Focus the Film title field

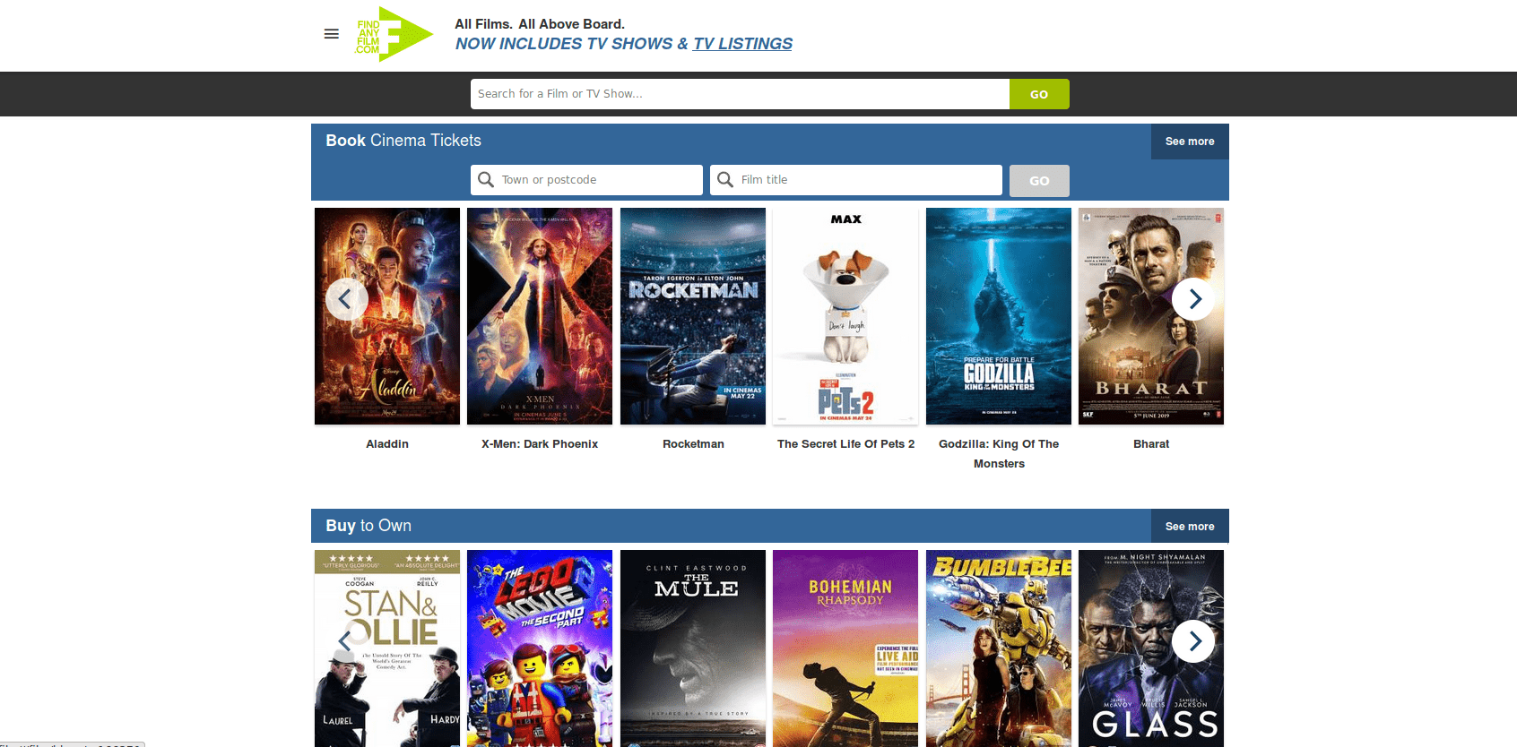point(856,180)
